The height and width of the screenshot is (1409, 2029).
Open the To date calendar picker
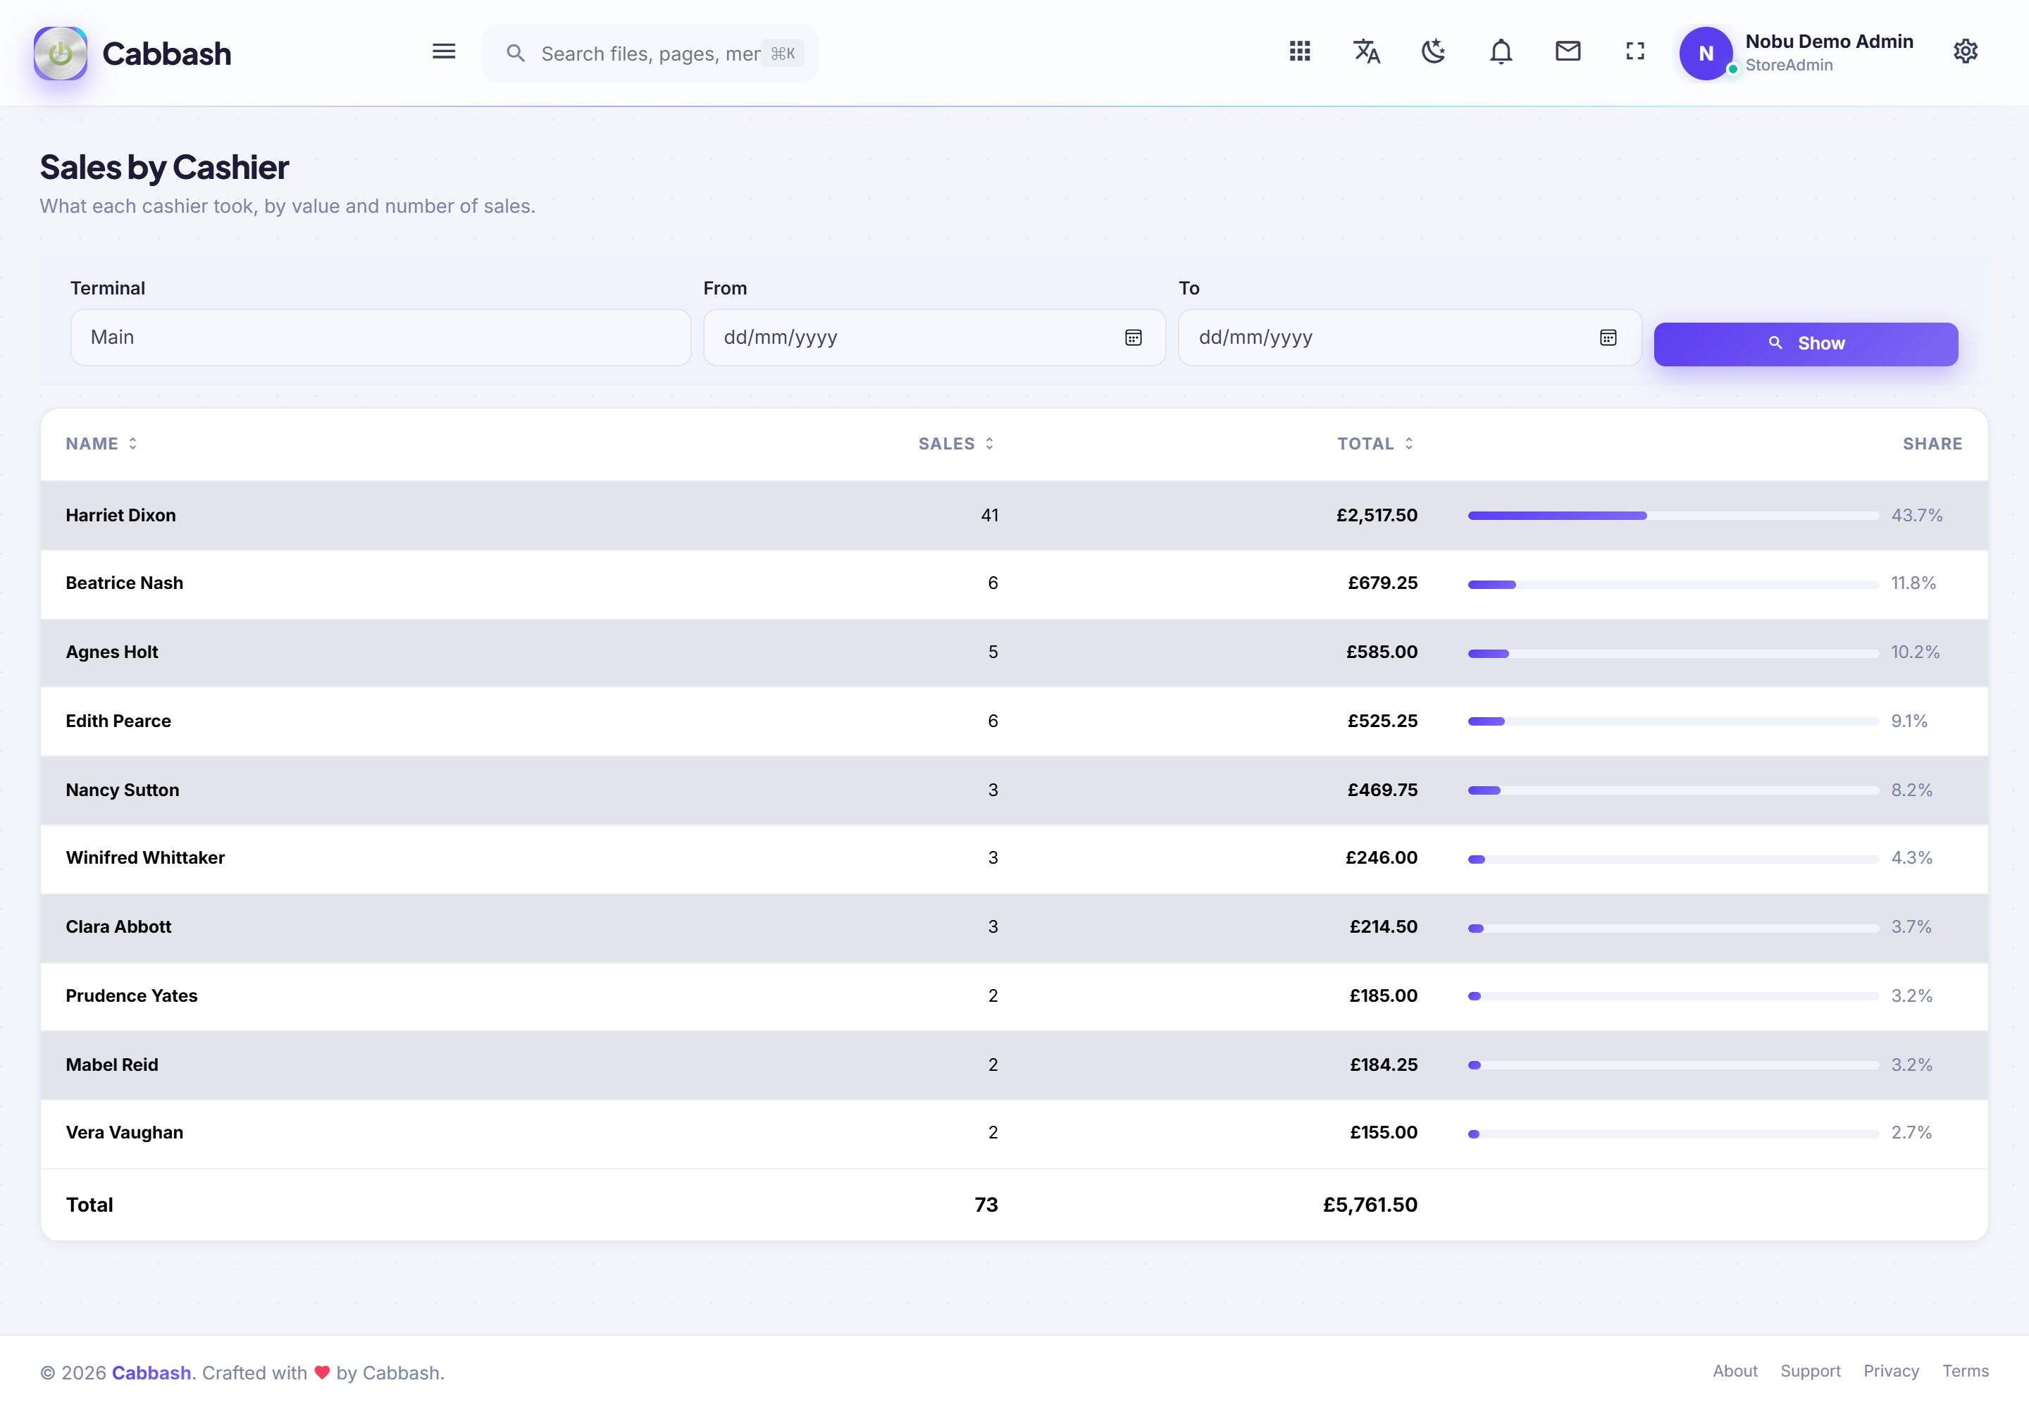click(x=1608, y=337)
